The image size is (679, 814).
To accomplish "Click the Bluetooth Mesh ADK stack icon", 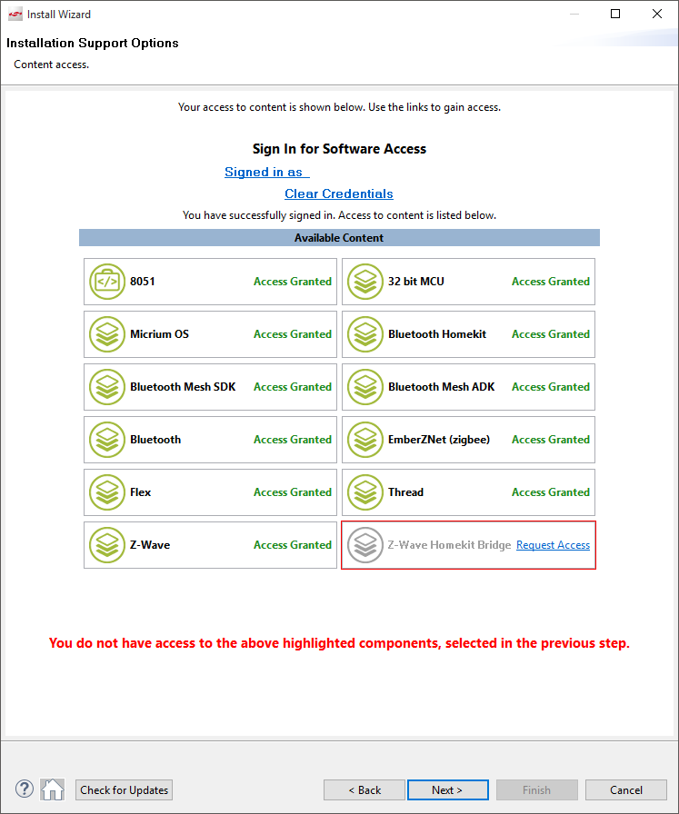I will click(x=365, y=387).
